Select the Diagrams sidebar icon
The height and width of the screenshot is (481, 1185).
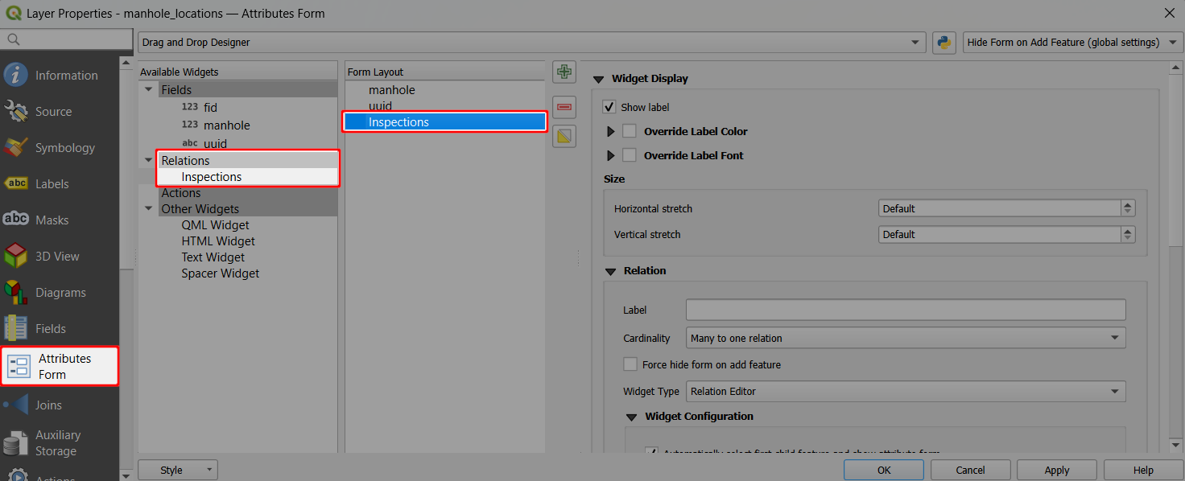click(x=16, y=291)
